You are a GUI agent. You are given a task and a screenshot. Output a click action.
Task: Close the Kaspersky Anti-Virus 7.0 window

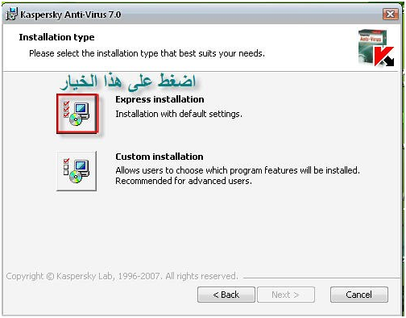(x=390, y=14)
